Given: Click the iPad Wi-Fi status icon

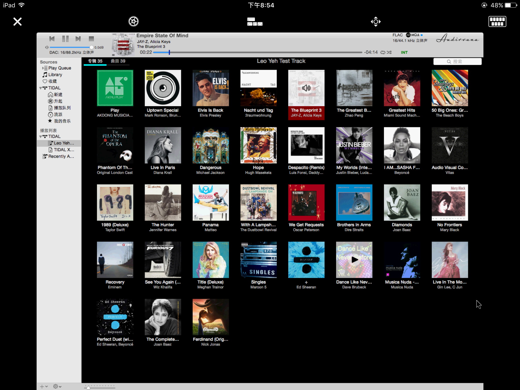Looking at the screenshot, I should click(x=22, y=5).
